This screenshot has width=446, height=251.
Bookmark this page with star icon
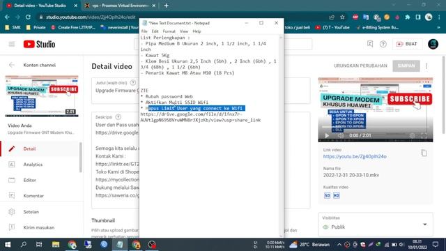coord(342,17)
